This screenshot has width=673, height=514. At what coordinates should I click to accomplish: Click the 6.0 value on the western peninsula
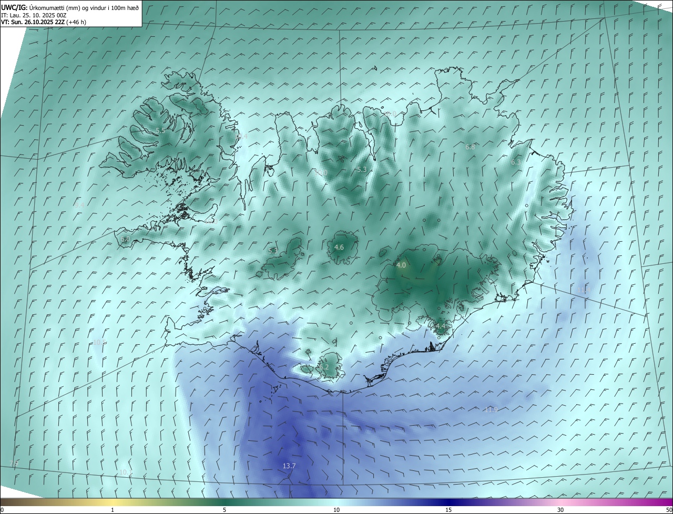tap(125, 239)
